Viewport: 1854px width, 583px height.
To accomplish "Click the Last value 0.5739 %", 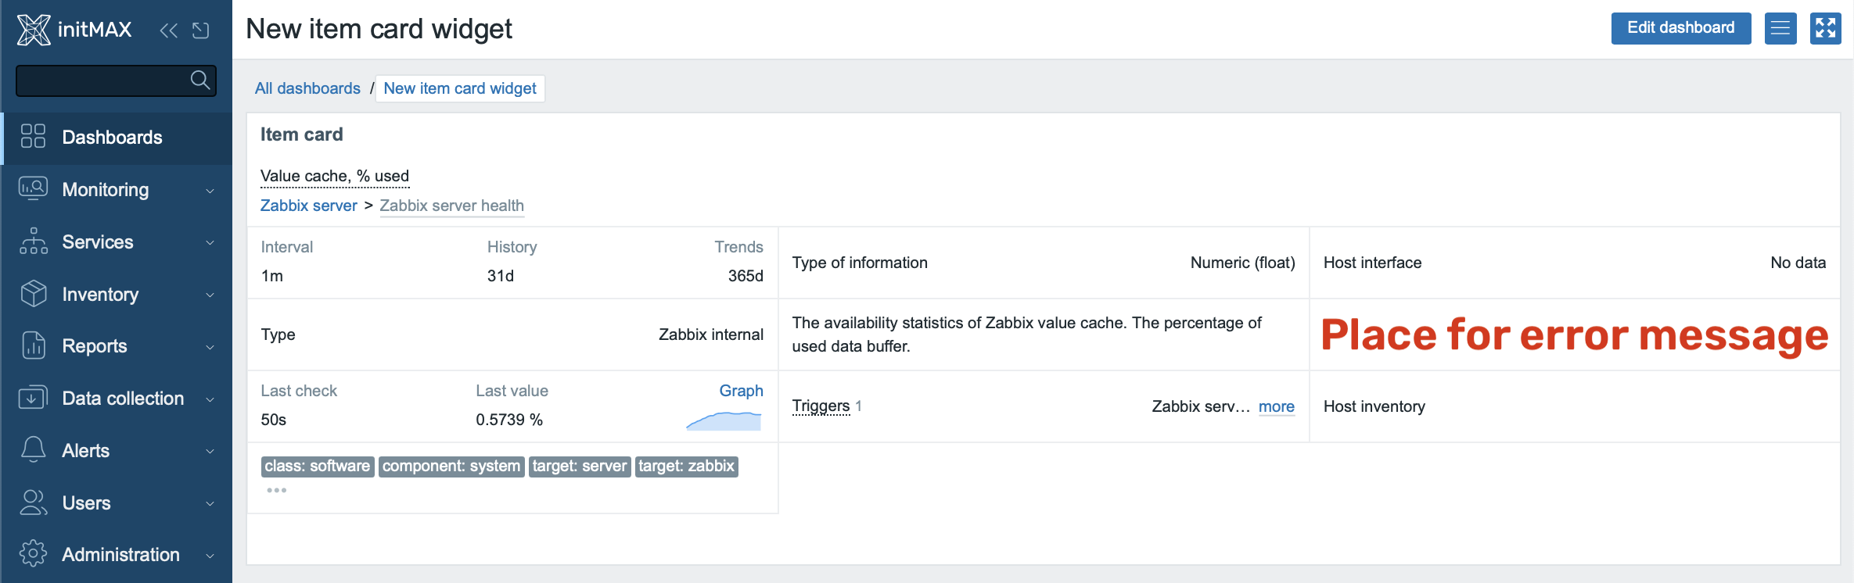I will 509,420.
